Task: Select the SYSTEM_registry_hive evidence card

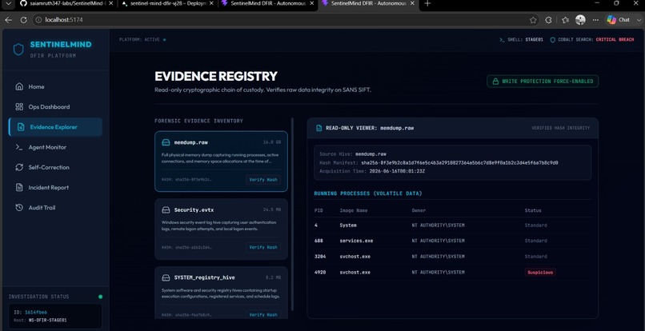Action: 222,293
